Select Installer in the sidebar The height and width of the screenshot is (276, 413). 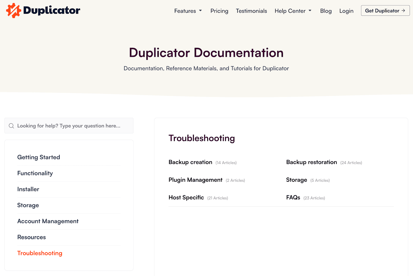pyautogui.click(x=28, y=189)
